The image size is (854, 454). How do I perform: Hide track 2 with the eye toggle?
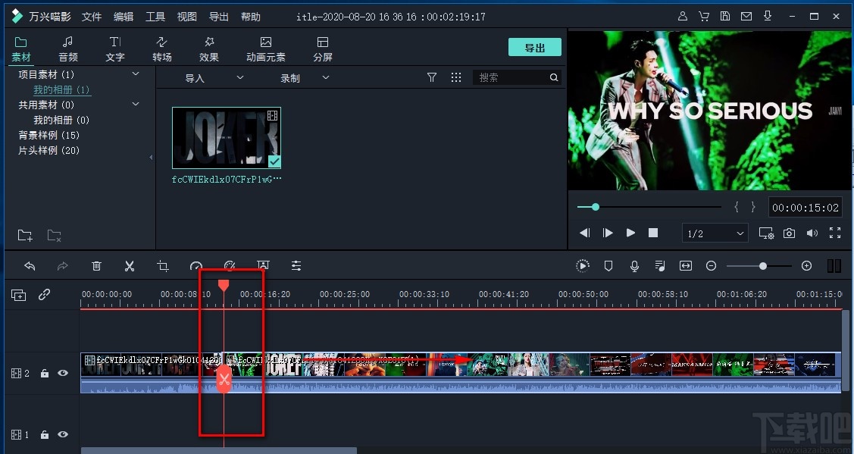point(63,373)
